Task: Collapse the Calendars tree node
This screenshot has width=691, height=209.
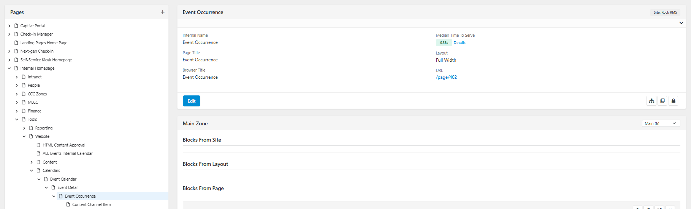Action: click(x=32, y=170)
